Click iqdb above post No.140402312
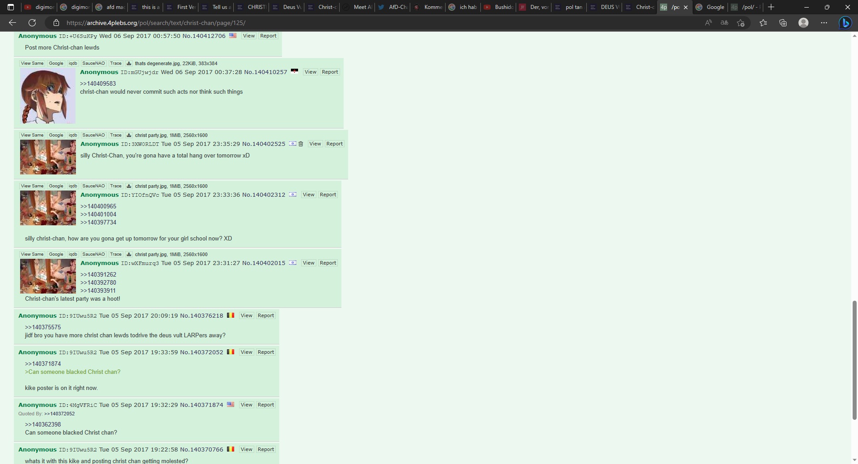Image resolution: width=858 pixels, height=464 pixels. point(73,186)
